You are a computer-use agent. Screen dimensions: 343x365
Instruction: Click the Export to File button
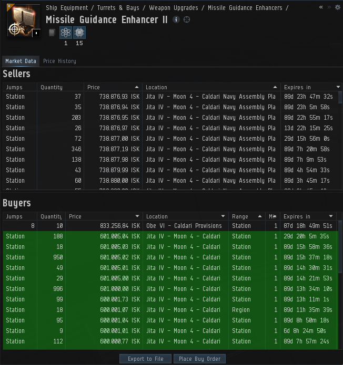pyautogui.click(x=146, y=359)
